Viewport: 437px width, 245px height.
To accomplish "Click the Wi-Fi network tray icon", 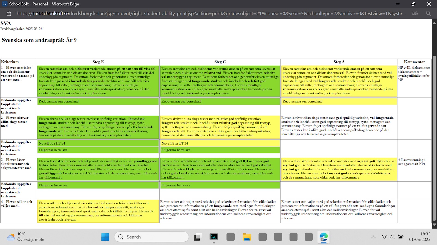I will tap(384, 237).
